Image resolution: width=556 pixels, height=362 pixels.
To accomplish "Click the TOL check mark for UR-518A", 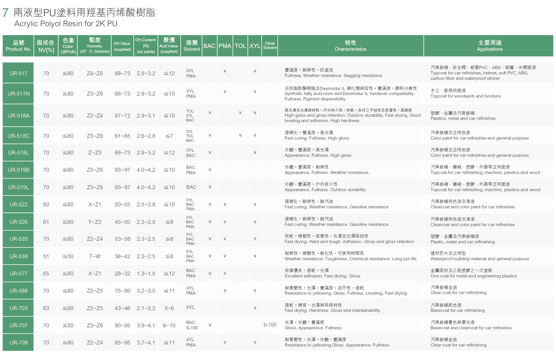I will [x=240, y=113].
